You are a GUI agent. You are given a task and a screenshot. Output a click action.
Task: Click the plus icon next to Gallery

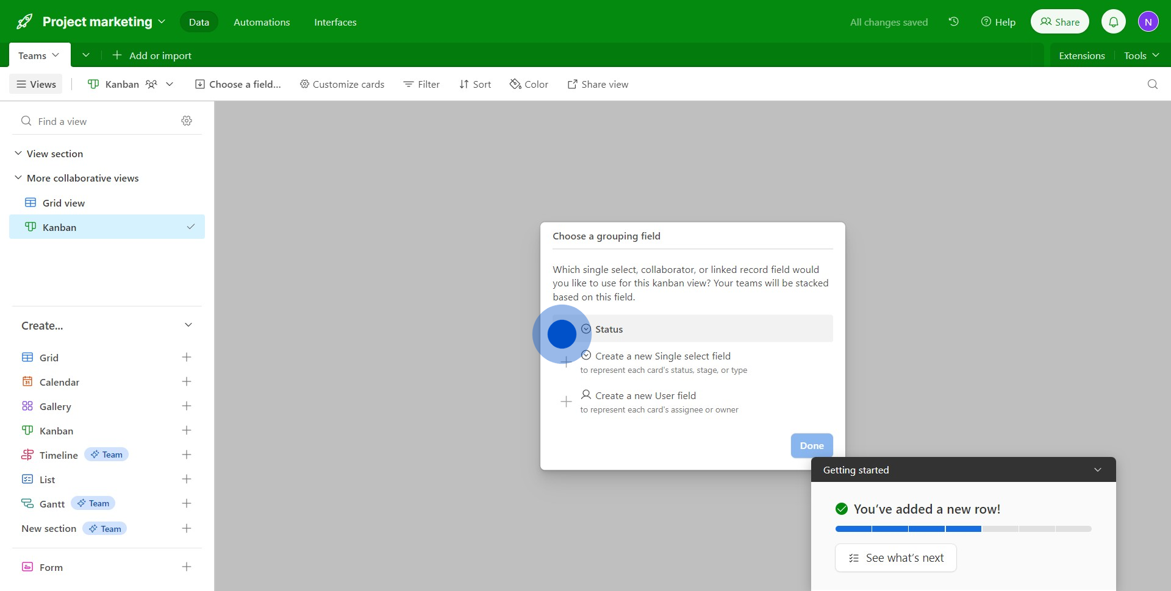coord(187,406)
